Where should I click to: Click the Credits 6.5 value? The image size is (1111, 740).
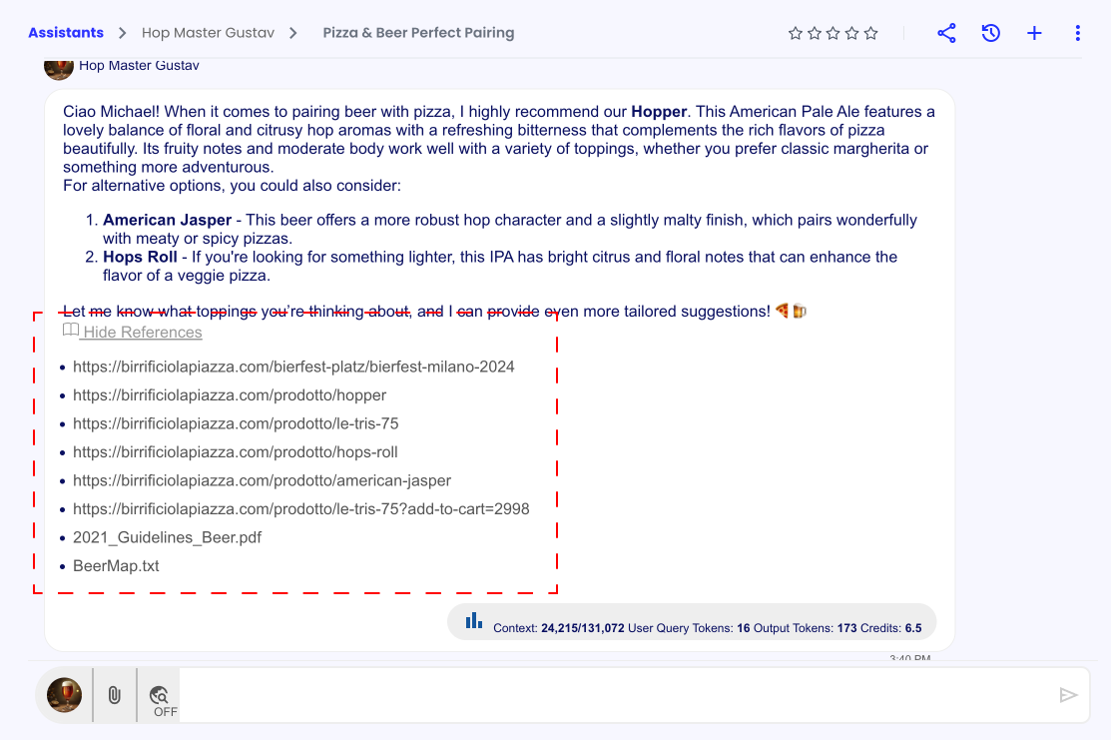coord(913,628)
